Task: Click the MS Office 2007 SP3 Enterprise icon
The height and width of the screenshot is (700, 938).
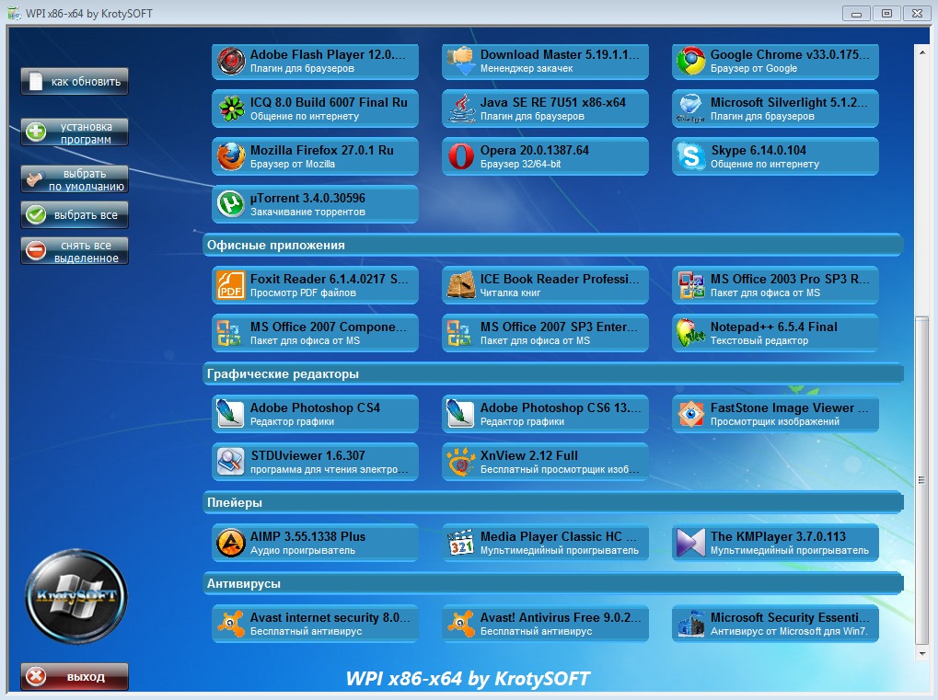Action: coord(460,333)
